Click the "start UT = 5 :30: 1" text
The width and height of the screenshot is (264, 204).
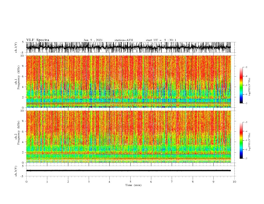161,40
